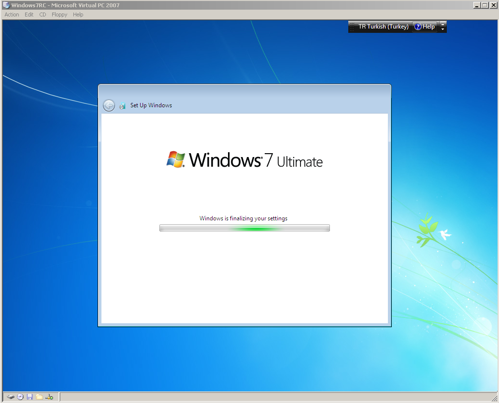Screen dimensions: 499x403
Task: Maximize the Virtual PC window
Action: 485,5
